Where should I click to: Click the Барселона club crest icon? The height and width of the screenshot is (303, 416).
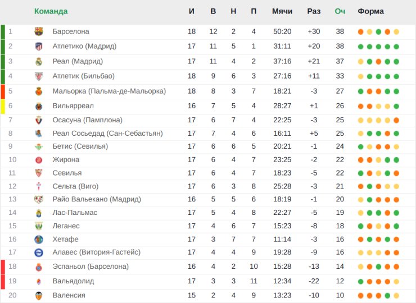(39, 31)
